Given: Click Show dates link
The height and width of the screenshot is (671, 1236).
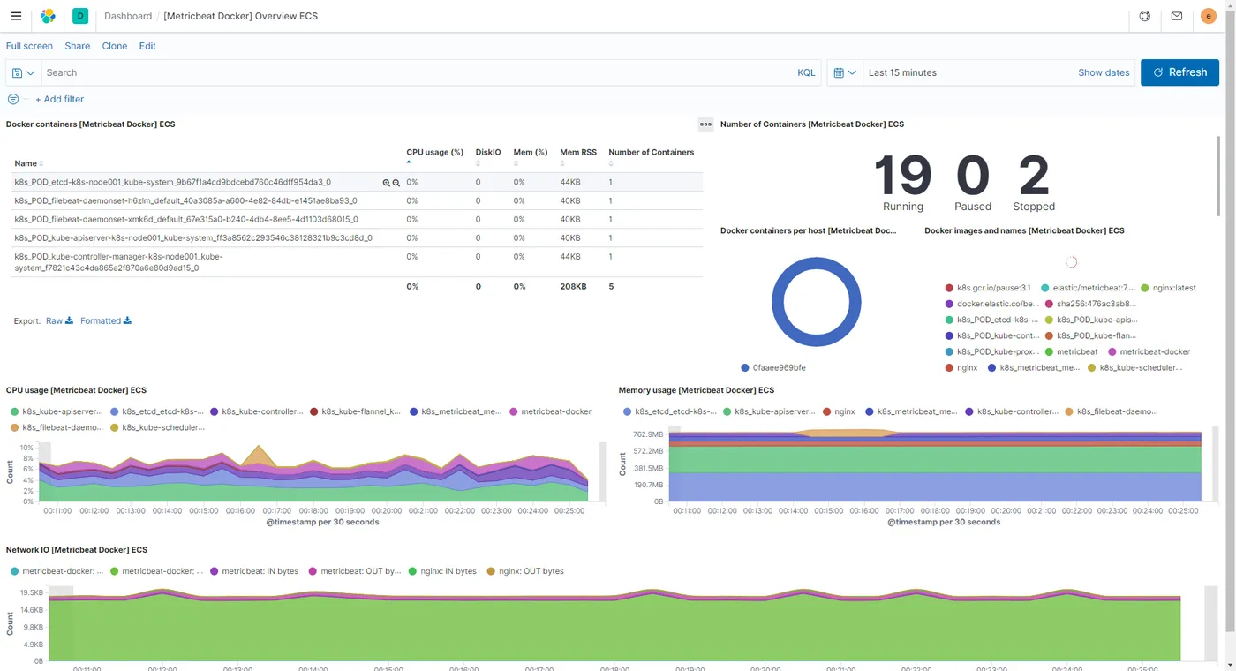Looking at the screenshot, I should (1104, 72).
